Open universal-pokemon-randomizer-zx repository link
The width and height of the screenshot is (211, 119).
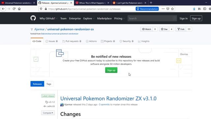tap(71, 29)
